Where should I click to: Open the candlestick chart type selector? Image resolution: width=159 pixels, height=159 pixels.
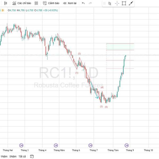pyautogui.click(x=6, y=3)
